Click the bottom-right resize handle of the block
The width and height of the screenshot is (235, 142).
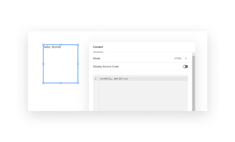click(x=78, y=83)
